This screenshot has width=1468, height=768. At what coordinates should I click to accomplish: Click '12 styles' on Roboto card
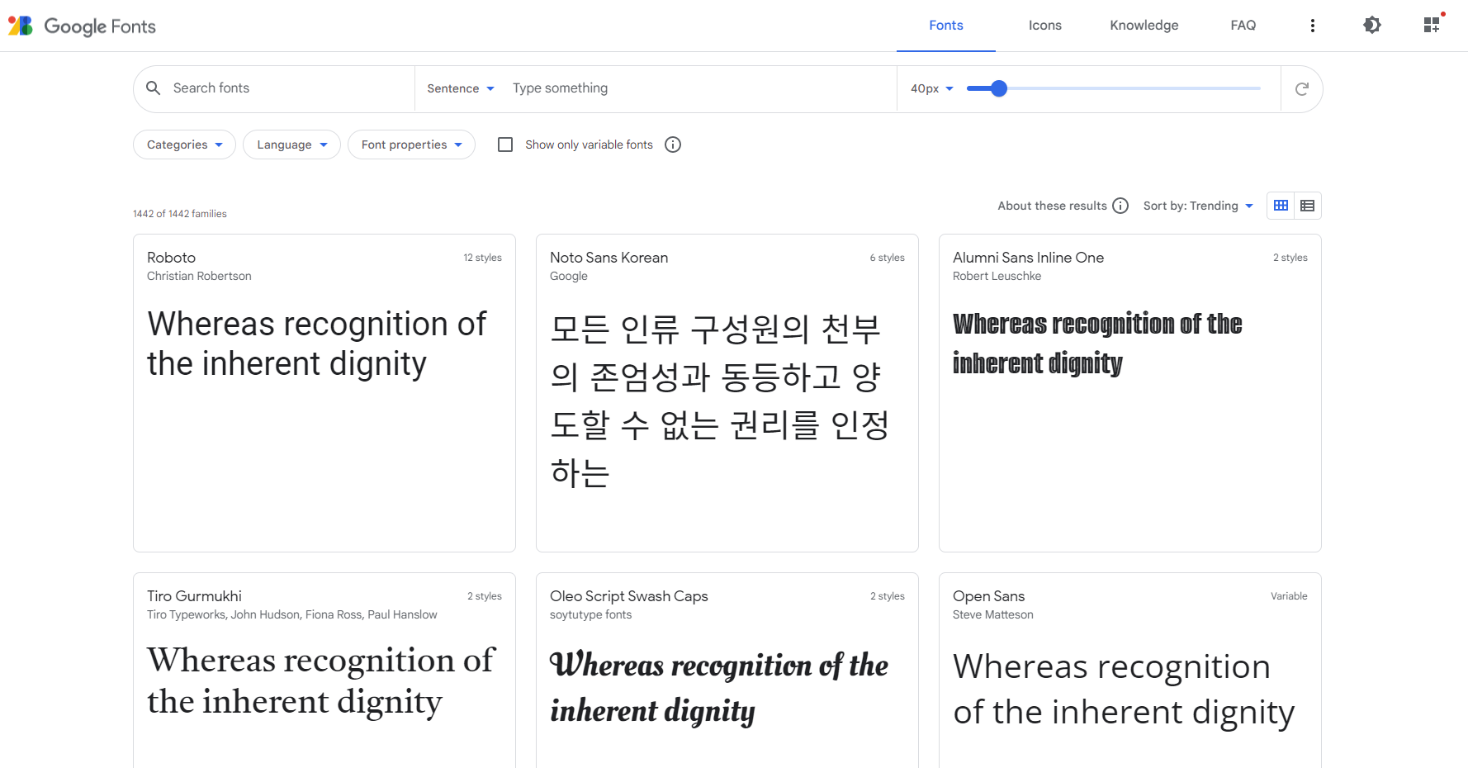[482, 258]
